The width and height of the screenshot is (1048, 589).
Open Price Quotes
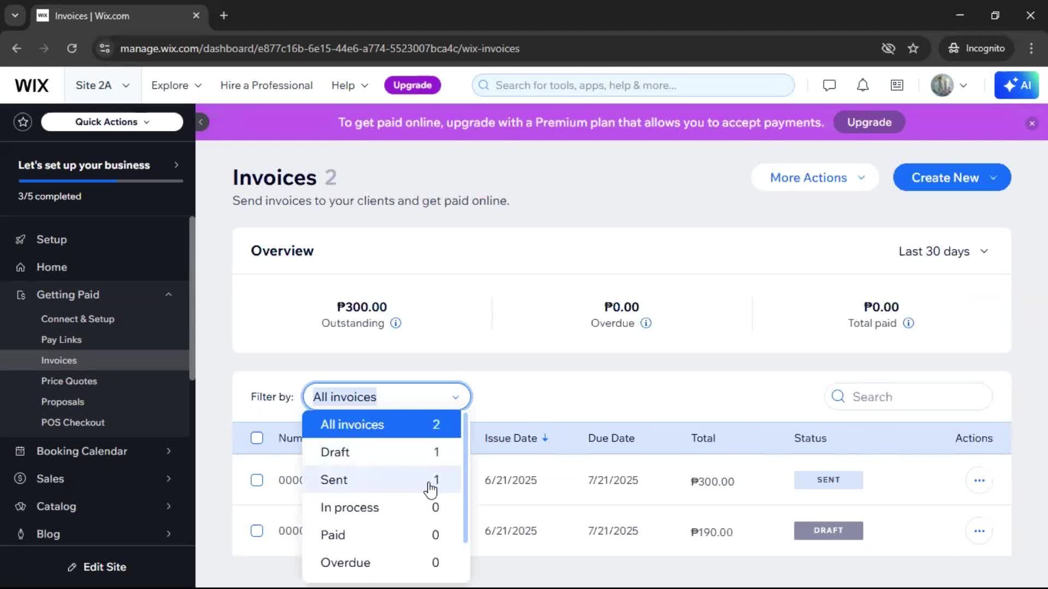coord(69,381)
